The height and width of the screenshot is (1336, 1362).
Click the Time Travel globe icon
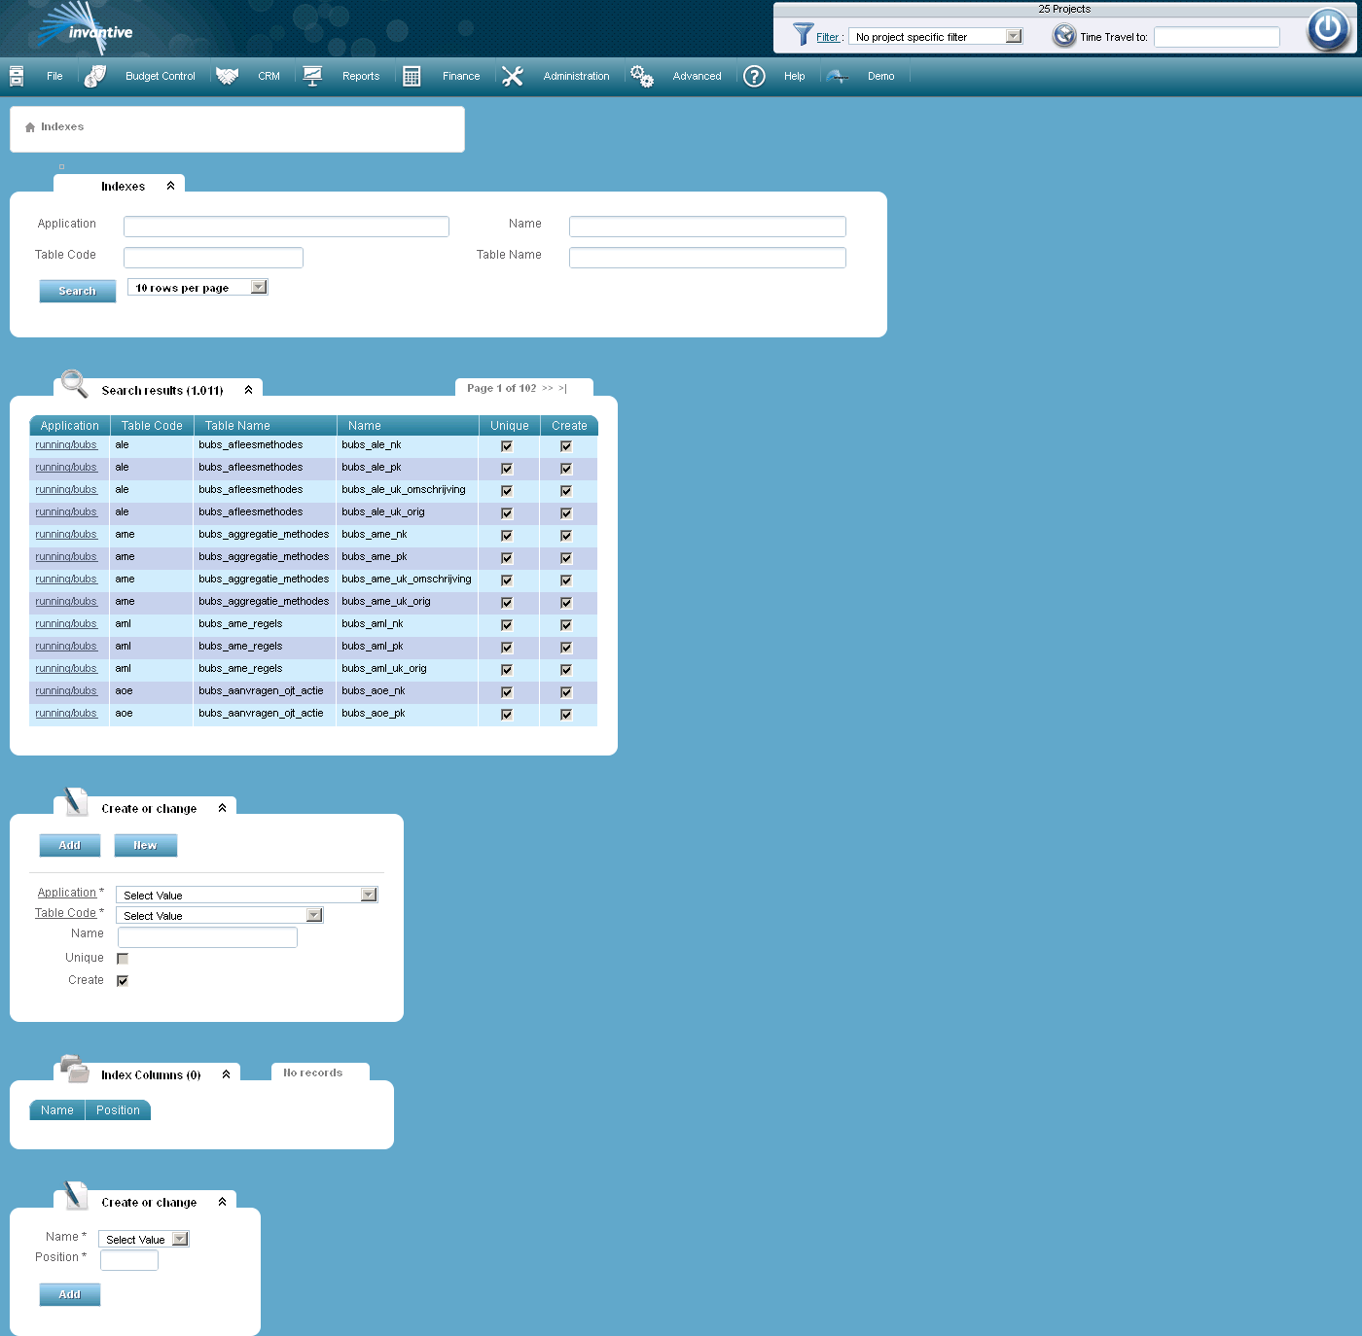pyautogui.click(x=1063, y=36)
